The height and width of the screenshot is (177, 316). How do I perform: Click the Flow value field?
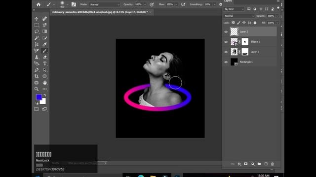point(170,4)
